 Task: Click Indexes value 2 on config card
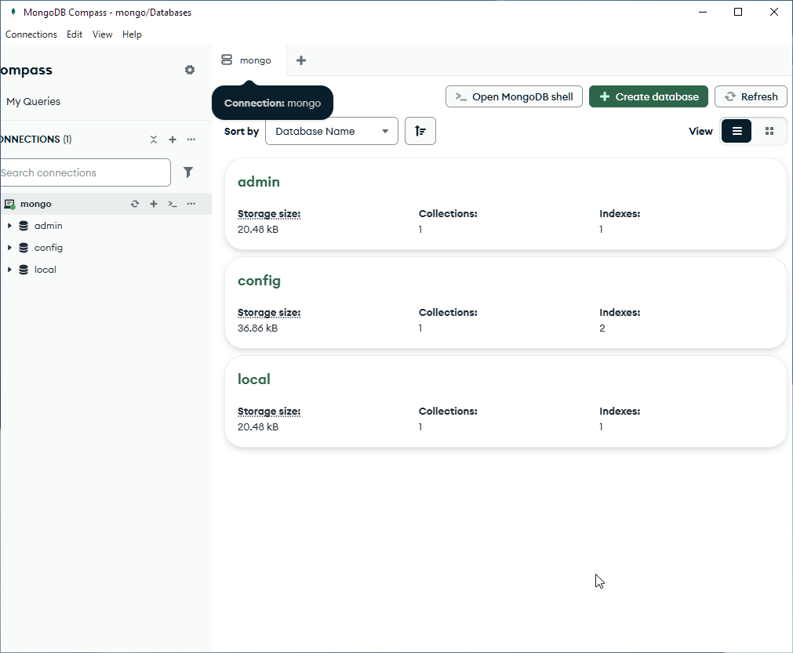click(x=602, y=328)
